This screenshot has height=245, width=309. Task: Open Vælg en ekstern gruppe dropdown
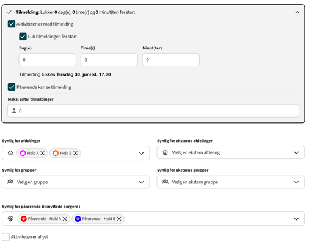(230, 182)
